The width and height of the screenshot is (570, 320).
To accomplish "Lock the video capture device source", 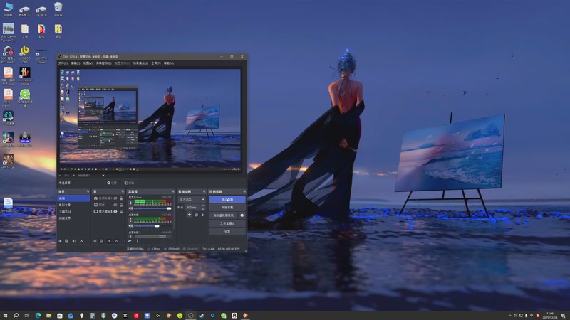I will pyautogui.click(x=121, y=198).
